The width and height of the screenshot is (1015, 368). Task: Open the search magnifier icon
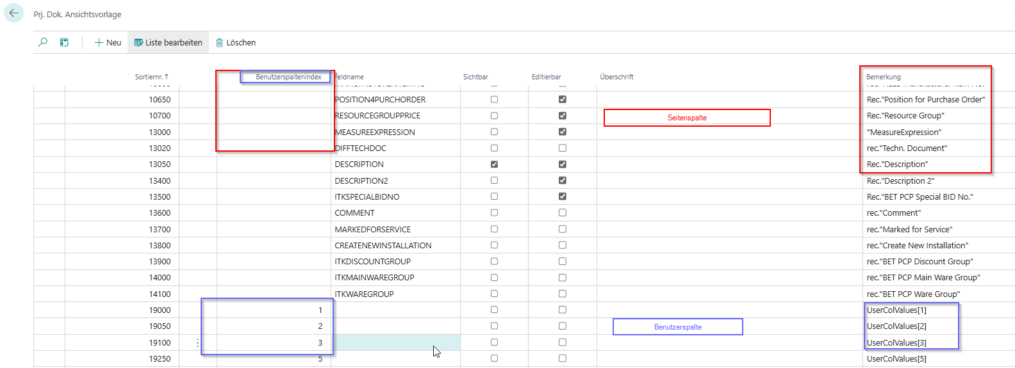(43, 42)
